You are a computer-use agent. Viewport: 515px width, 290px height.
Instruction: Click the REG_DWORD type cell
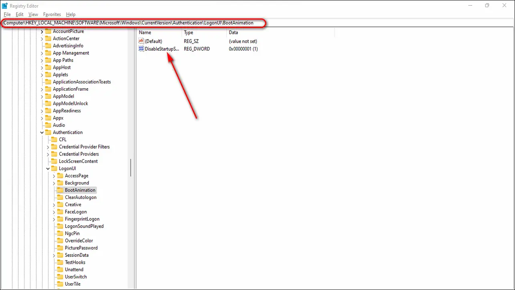197,49
